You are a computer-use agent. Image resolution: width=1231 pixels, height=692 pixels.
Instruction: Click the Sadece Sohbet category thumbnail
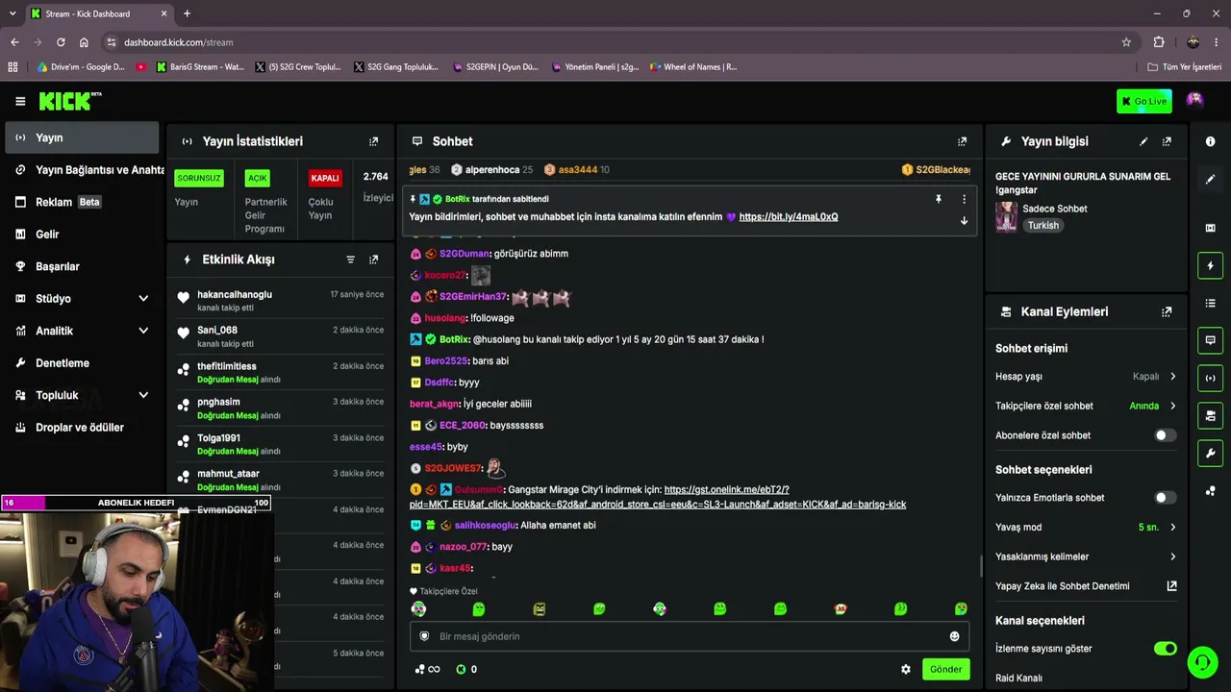pyautogui.click(x=1006, y=216)
